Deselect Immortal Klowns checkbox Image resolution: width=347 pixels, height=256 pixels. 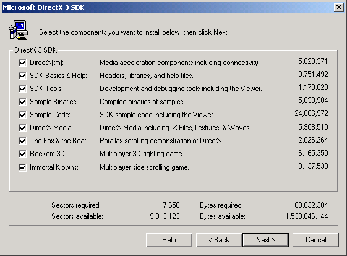tap(22, 167)
